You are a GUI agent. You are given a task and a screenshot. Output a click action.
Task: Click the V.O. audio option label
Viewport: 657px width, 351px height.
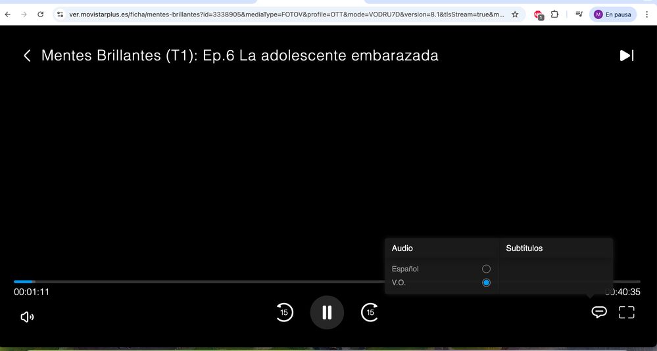tap(399, 283)
